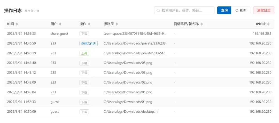Click the 共 9 条记录 record count

point(32,11)
